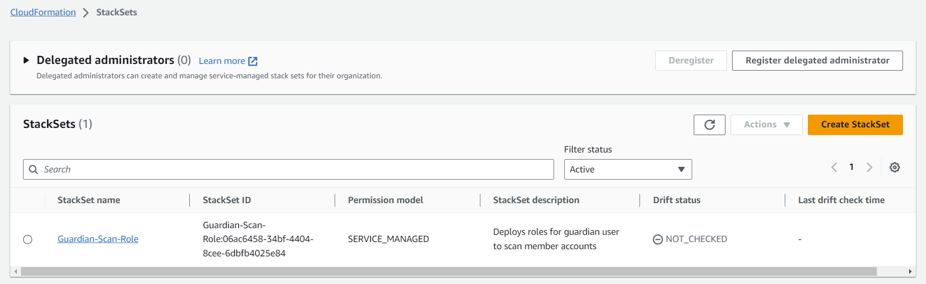Open the Actions dropdown menu
The width and height of the screenshot is (926, 284).
(x=766, y=125)
